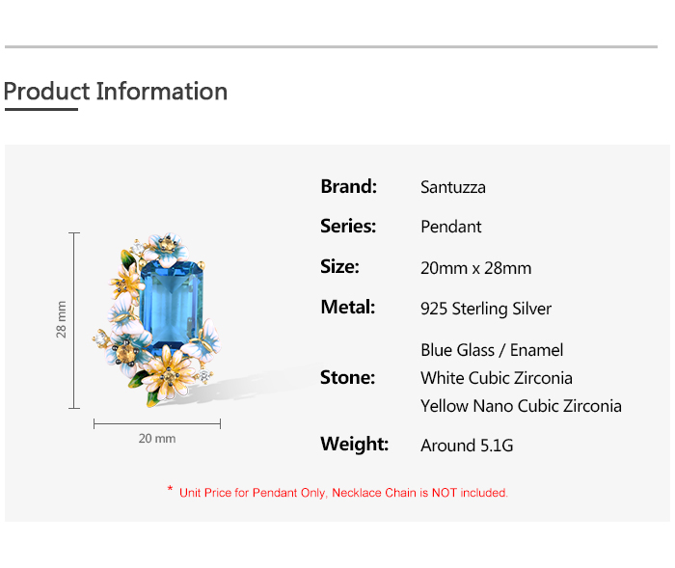The width and height of the screenshot is (675, 568).
Task: Click the 28 mm height dimension label
Action: (62, 319)
